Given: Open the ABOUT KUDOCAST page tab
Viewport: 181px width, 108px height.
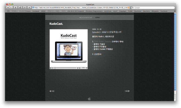Looking at the screenshot, I should [x=86, y=17].
